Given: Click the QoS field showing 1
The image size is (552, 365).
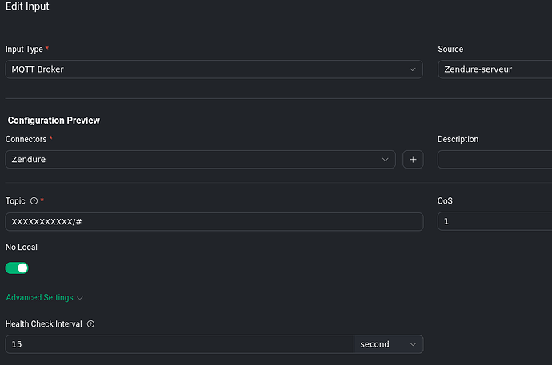Looking at the screenshot, I should point(494,221).
